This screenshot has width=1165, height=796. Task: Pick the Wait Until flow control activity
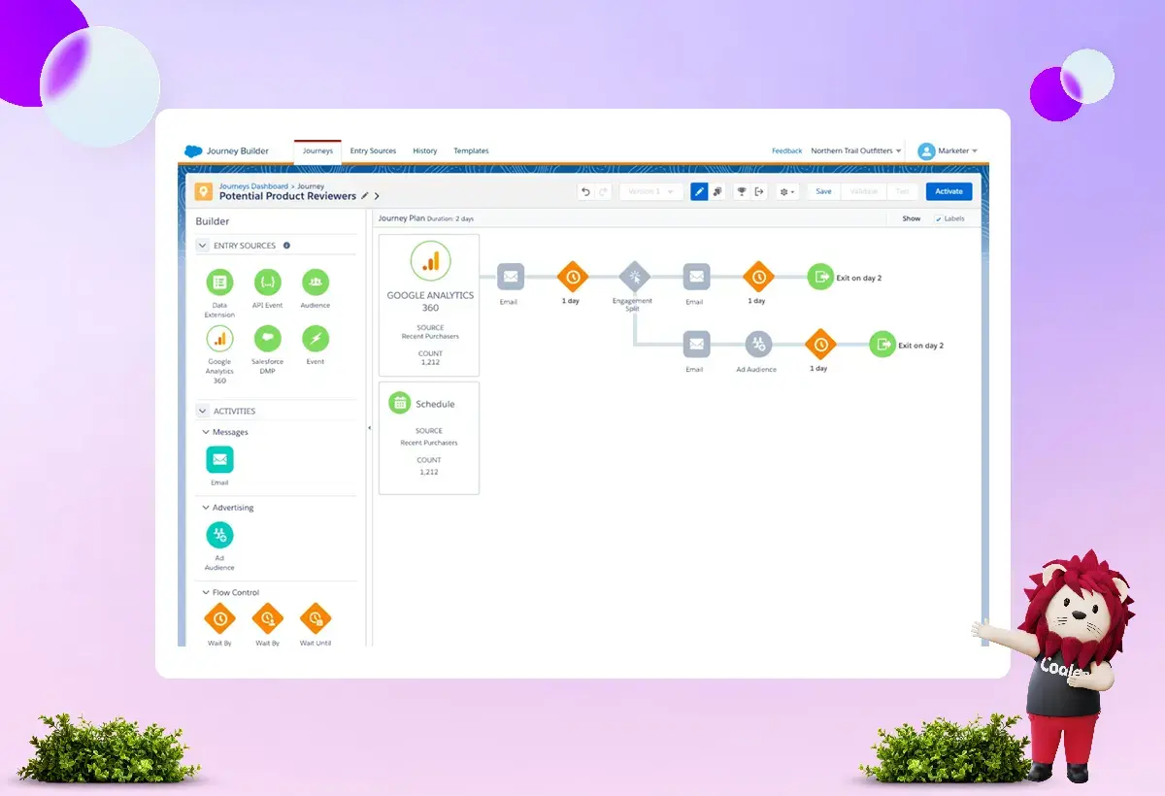click(x=316, y=617)
